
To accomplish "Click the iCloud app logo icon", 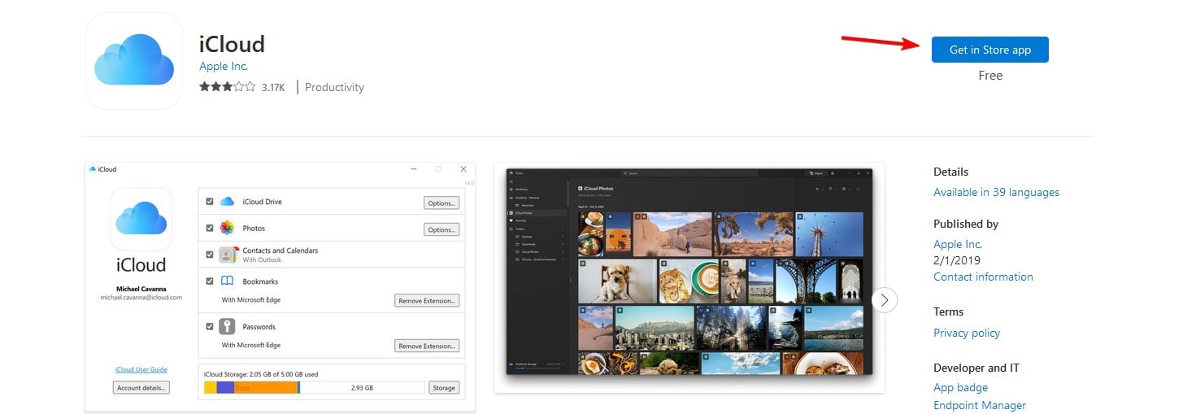I will point(134,61).
